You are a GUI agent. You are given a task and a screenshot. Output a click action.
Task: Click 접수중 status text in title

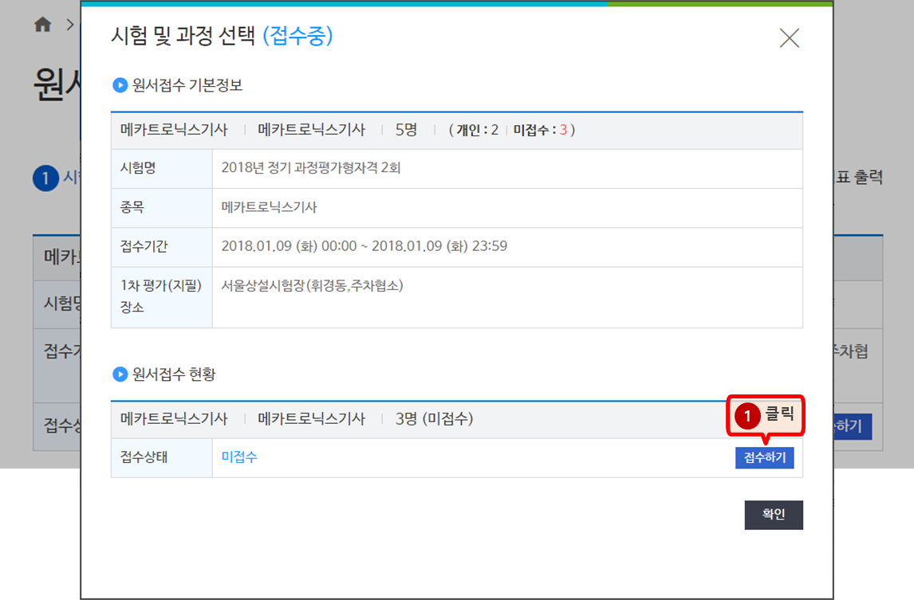coord(297,36)
